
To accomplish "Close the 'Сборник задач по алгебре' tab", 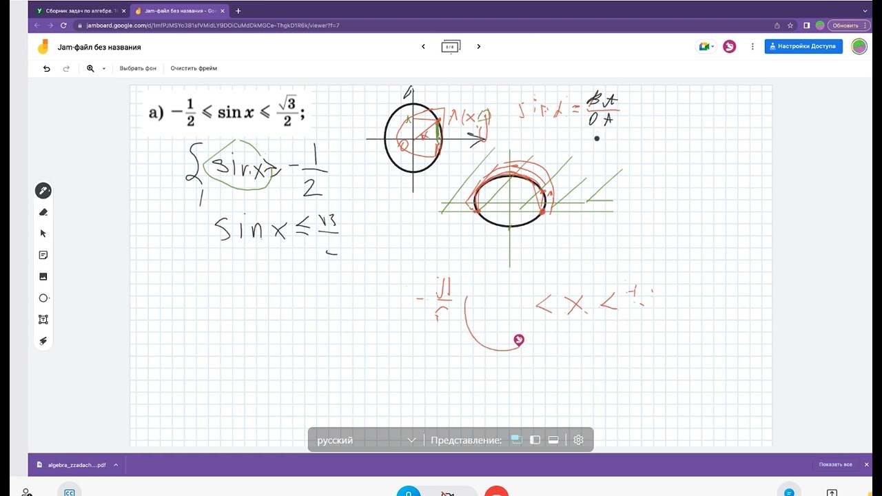I will [124, 11].
